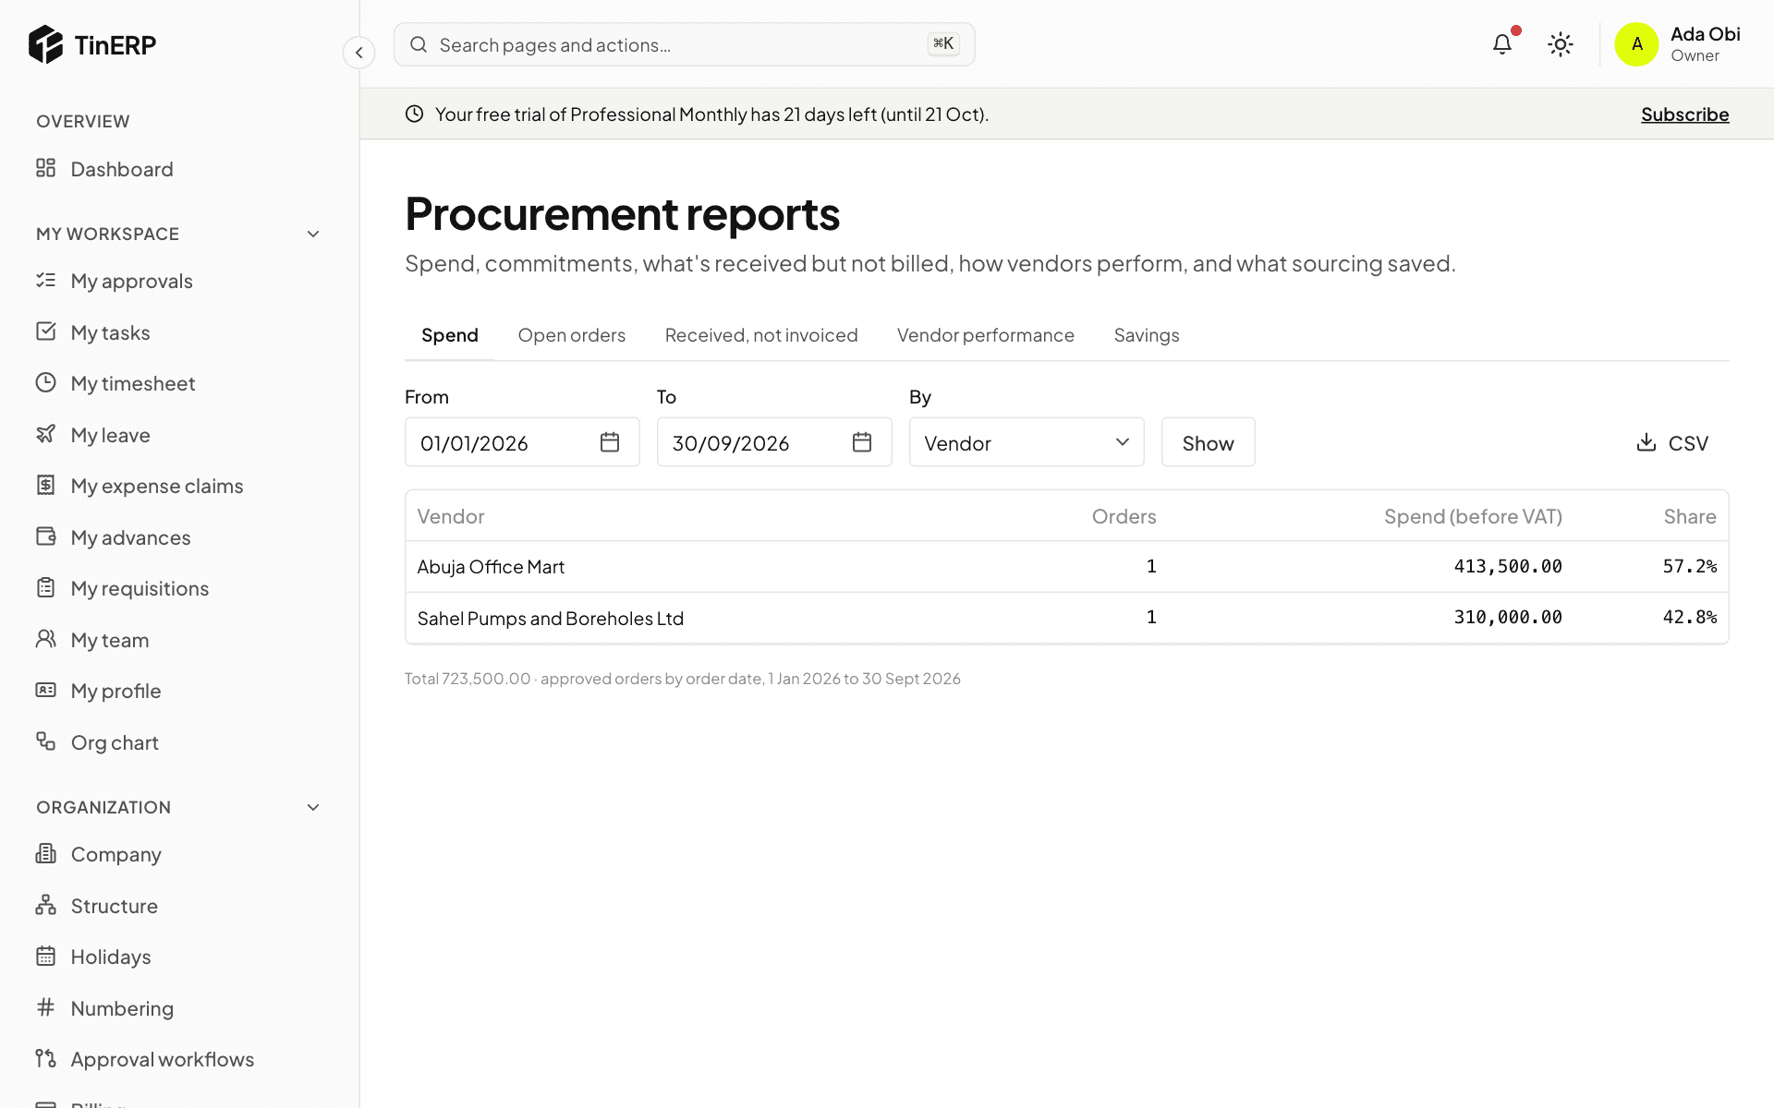Click the Show button

pyautogui.click(x=1208, y=442)
